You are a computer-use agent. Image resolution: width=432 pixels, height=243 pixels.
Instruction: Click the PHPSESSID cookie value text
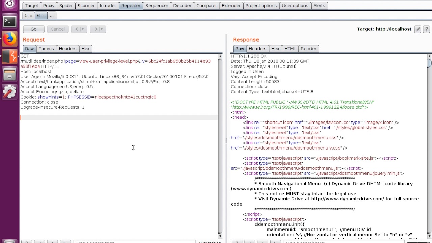[x=125, y=97]
